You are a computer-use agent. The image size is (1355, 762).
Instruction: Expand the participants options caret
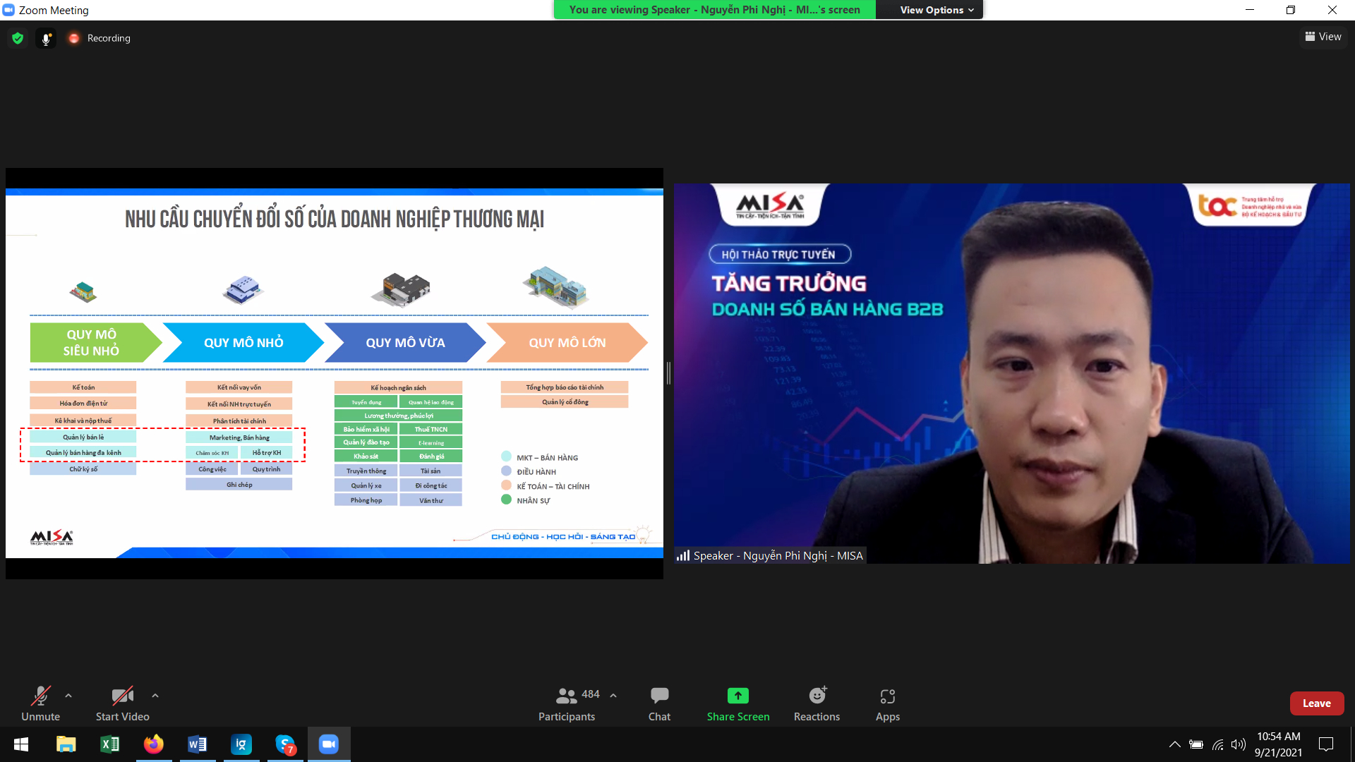click(613, 696)
